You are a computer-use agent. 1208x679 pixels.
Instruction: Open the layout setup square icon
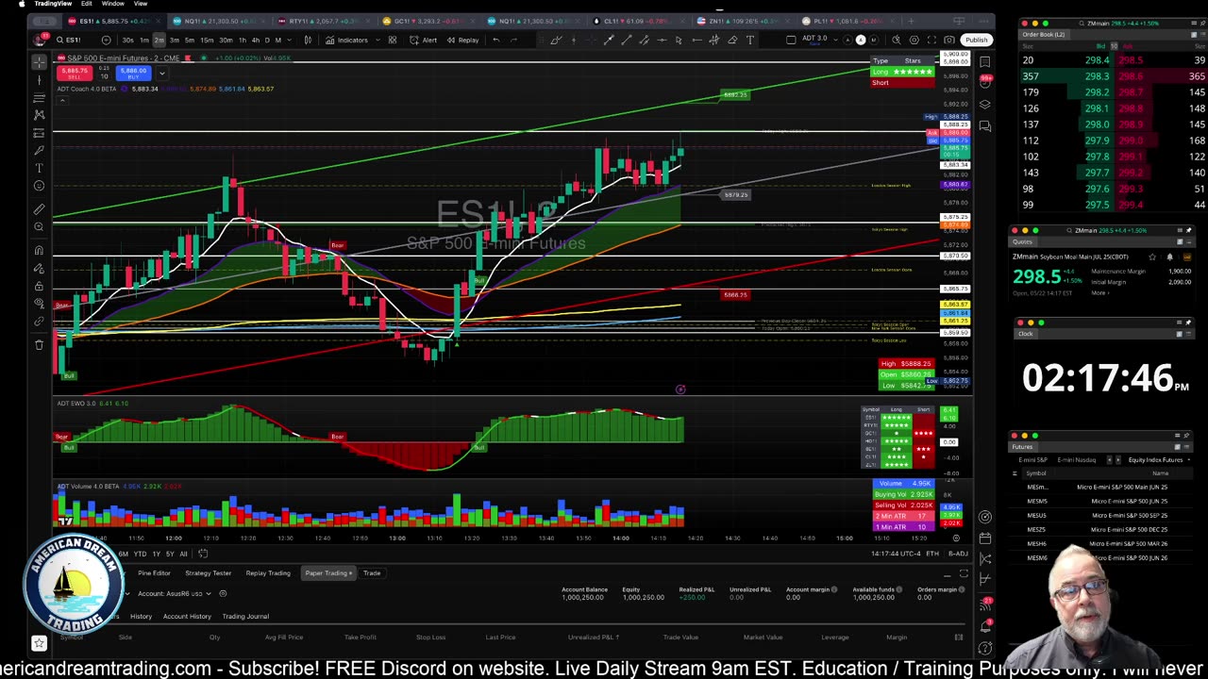pyautogui.click(x=791, y=40)
